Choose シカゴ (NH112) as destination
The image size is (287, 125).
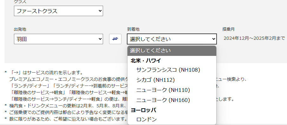(x=172, y=80)
